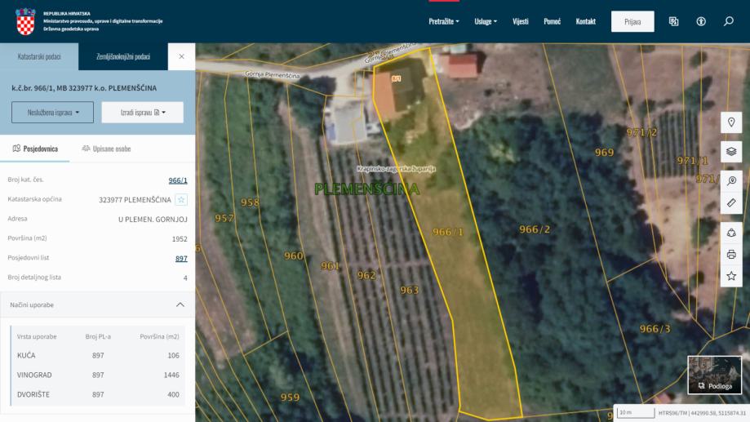Viewport: 750px width, 422px height.
Task: Click the Croatian coat of arms logo
Action: [25, 21]
